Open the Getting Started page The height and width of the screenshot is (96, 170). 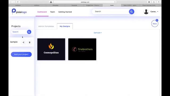tap(65, 12)
